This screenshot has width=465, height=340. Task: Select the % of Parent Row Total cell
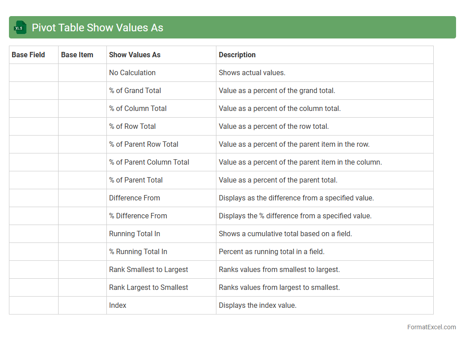[144, 144]
